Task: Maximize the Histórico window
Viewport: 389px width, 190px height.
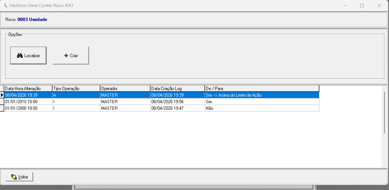Action: coord(362,6)
